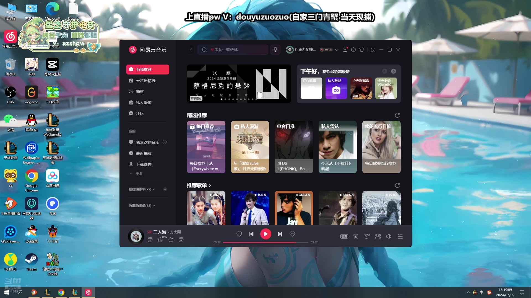Click the search box showing 妥协 - 蔡依林
The height and width of the screenshot is (298, 531).
tap(232, 50)
